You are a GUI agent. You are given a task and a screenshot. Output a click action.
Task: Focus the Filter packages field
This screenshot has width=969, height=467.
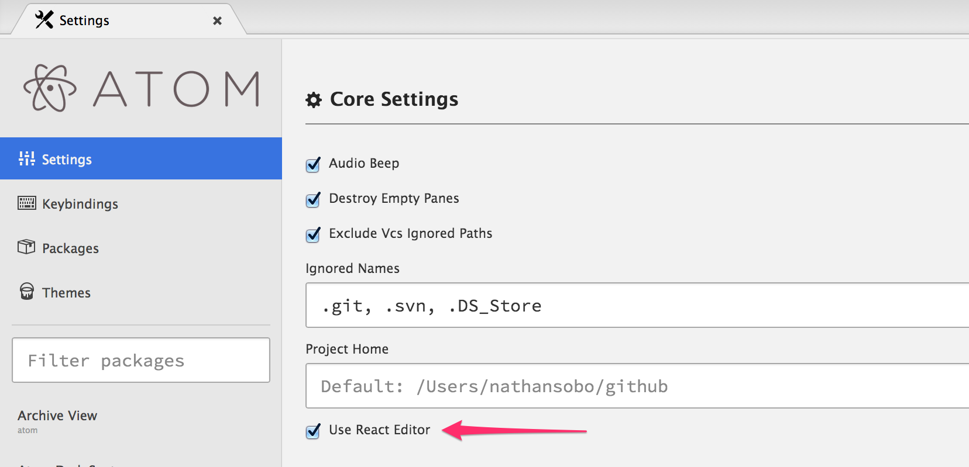pos(141,360)
